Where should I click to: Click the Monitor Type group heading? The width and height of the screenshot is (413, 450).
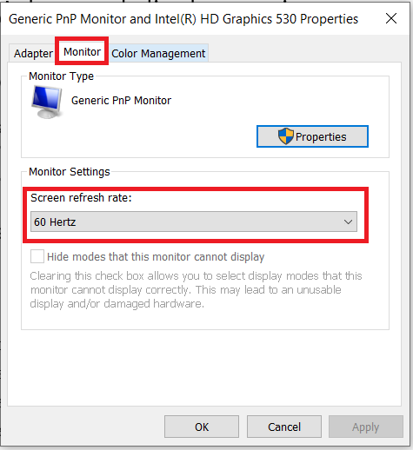62,76
